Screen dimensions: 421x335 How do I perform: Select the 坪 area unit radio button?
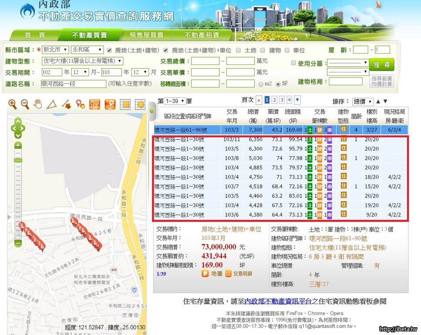click(278, 84)
